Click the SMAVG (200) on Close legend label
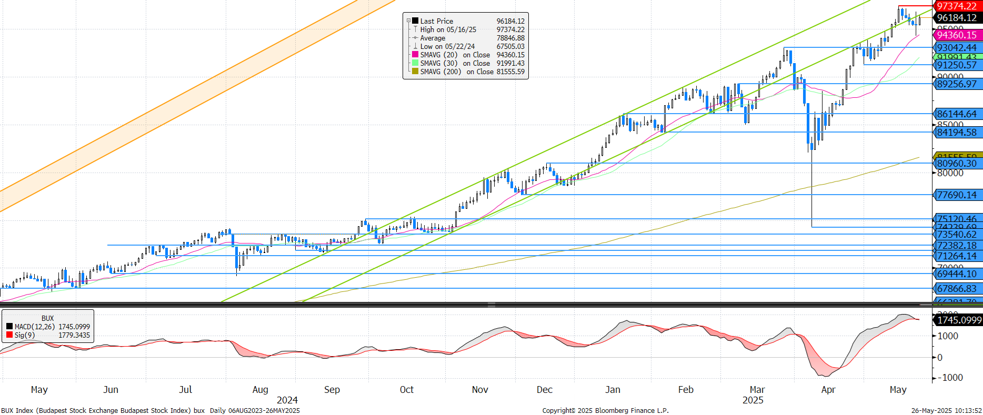 tap(457, 72)
